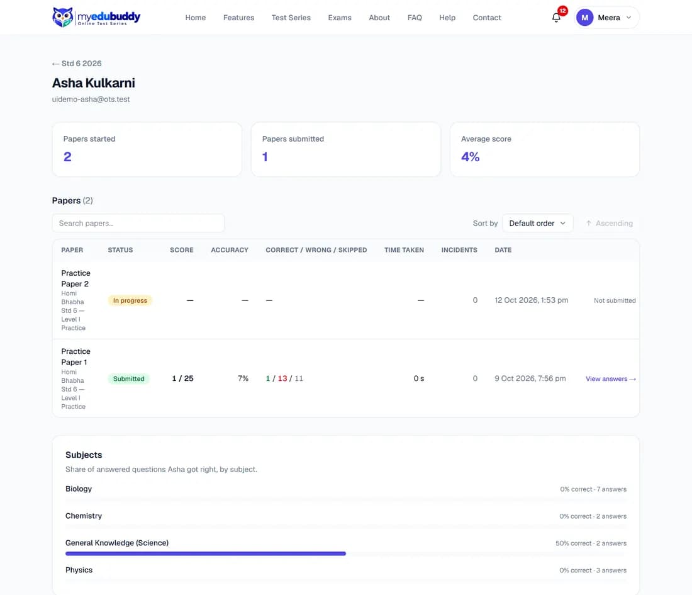Go back to Std 6 2026
692x595 pixels.
(77, 64)
